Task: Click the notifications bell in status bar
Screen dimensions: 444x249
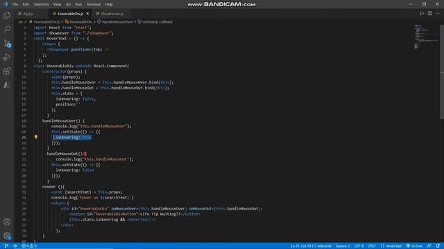Action: click(x=438, y=246)
